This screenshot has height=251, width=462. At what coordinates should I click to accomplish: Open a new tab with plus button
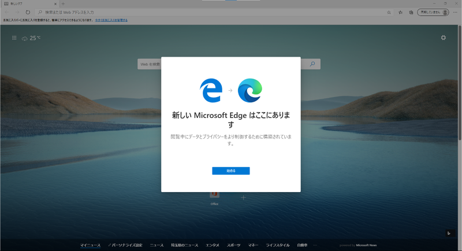63,4
